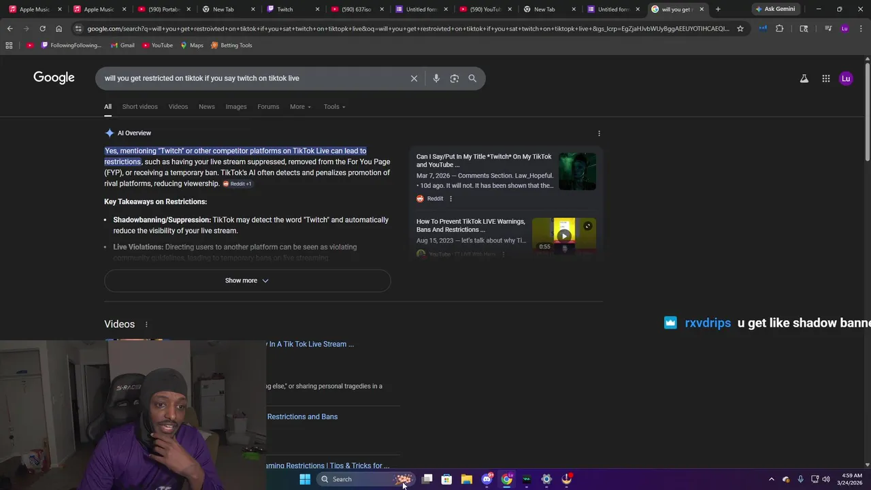Bookmark this page with star icon
Screen dimensions: 871x490
point(740,29)
